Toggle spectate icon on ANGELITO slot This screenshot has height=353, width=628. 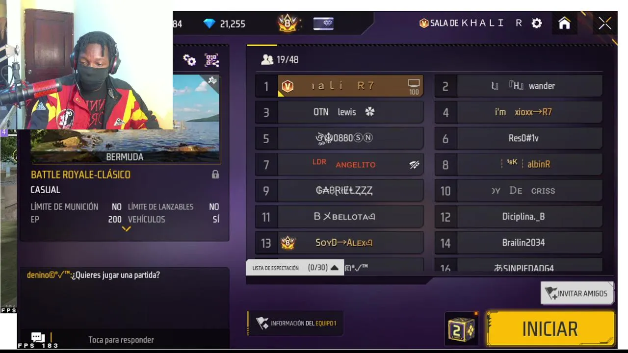pyautogui.click(x=414, y=165)
